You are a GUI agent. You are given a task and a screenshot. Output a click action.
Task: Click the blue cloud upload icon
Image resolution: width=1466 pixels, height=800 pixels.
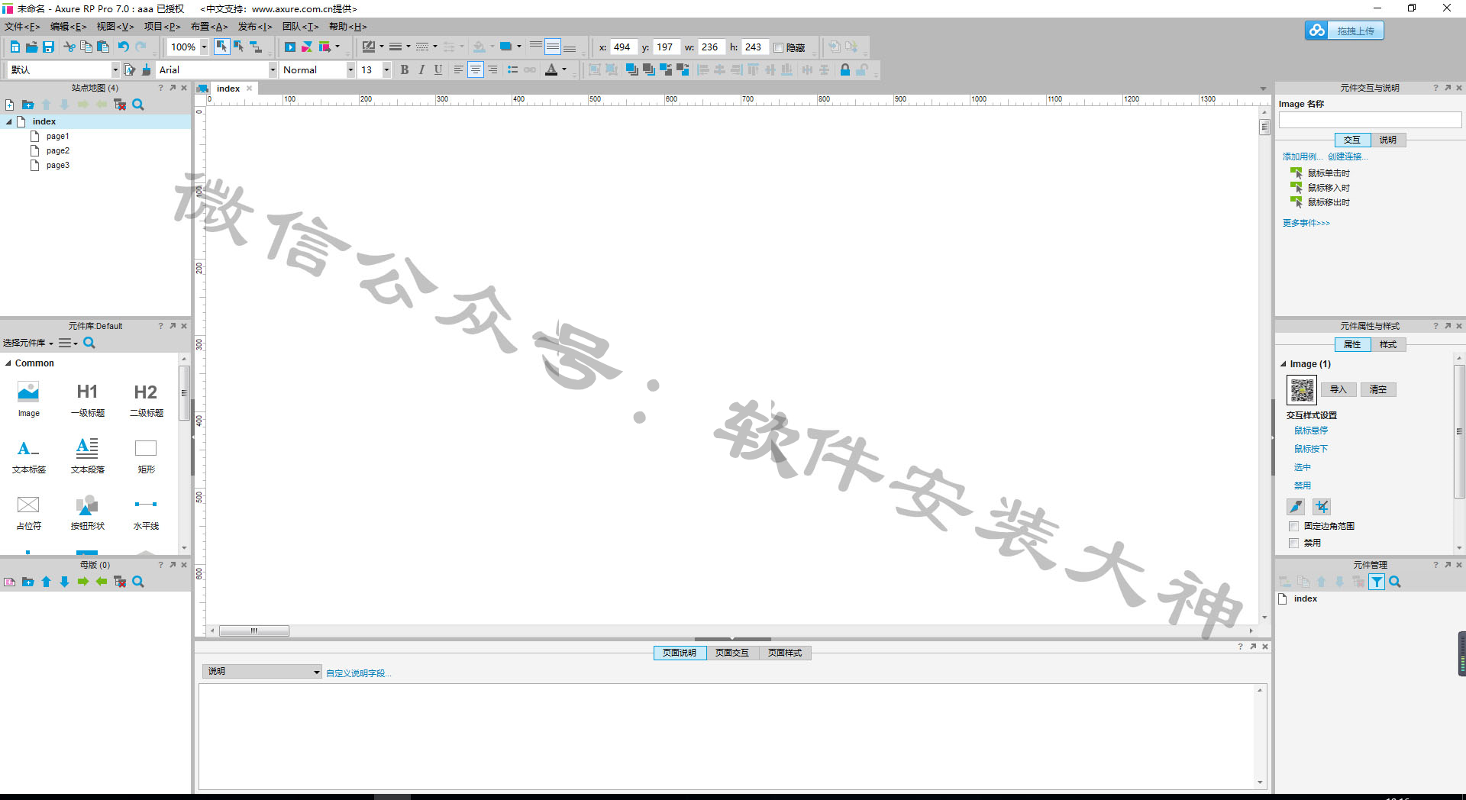point(1317,31)
